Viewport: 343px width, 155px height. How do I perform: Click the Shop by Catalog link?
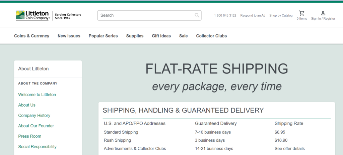(281, 15)
